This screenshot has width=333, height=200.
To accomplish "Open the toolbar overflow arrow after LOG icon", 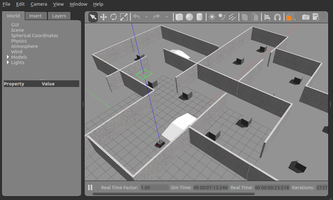I will 323,17.
